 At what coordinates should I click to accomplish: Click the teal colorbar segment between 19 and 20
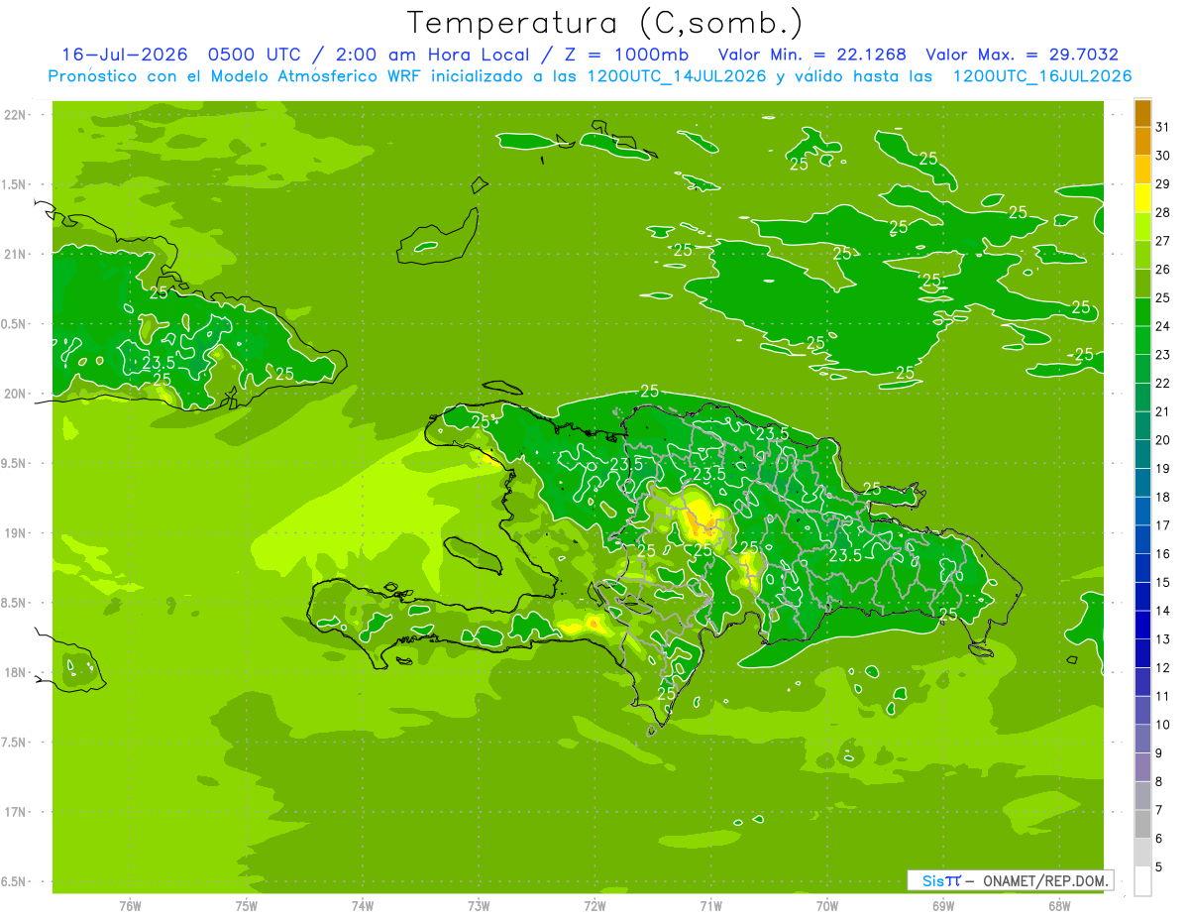pos(1142,455)
